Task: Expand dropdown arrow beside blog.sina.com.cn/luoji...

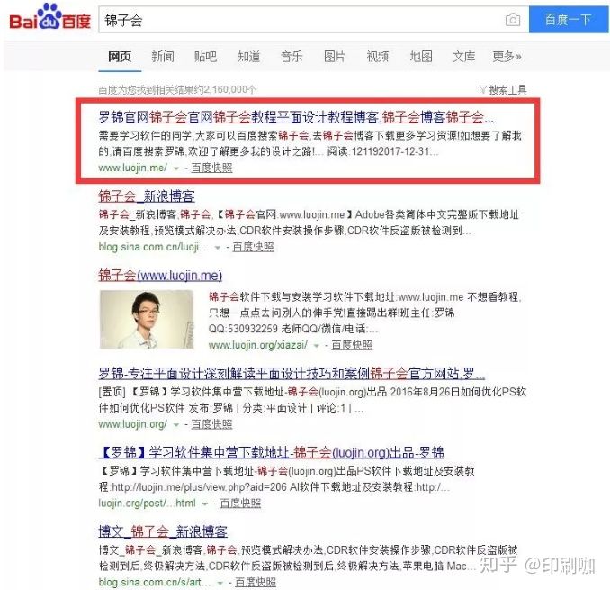Action: tap(218, 248)
